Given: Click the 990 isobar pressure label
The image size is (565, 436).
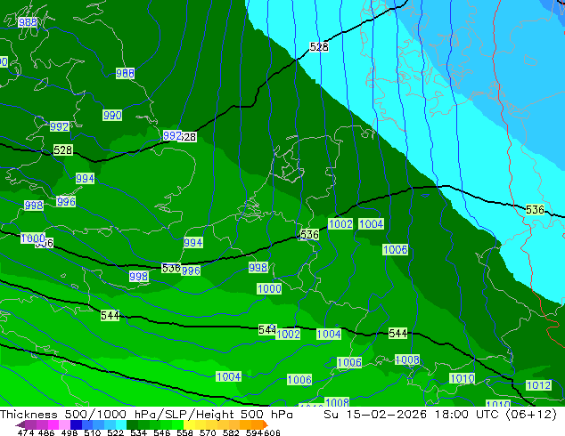Looking at the screenshot, I should (112, 115).
